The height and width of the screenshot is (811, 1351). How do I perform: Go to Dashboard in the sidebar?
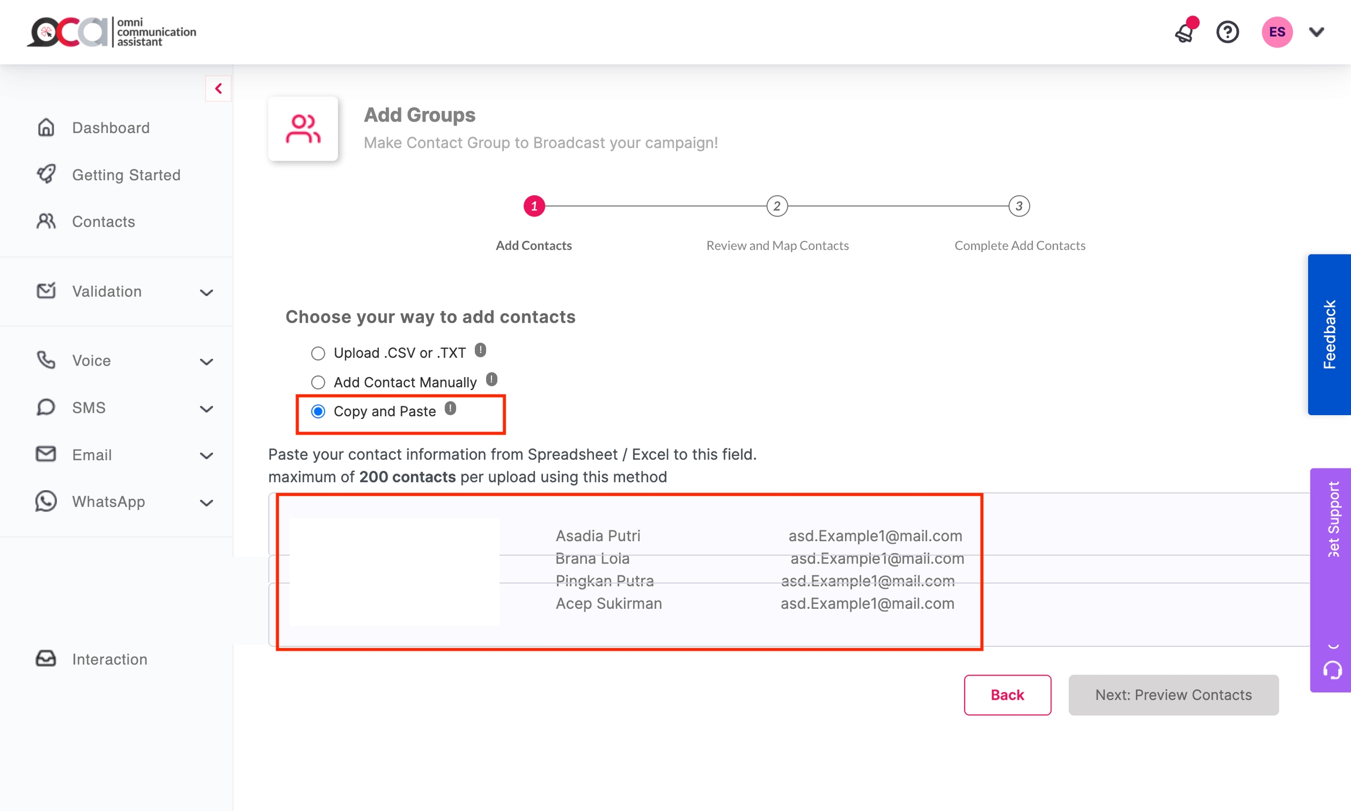tap(110, 128)
